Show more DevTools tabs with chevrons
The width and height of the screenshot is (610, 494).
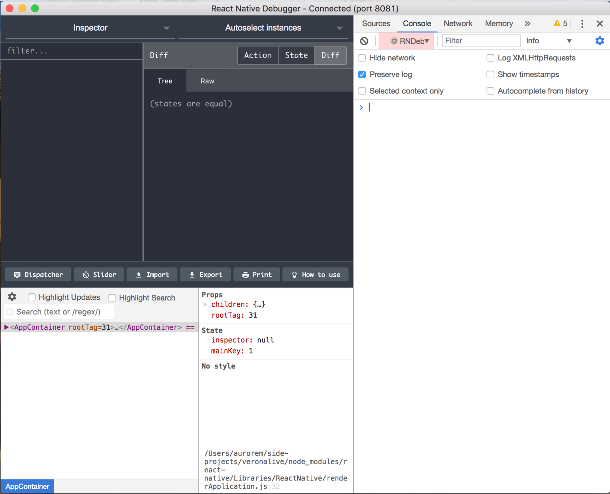[527, 23]
